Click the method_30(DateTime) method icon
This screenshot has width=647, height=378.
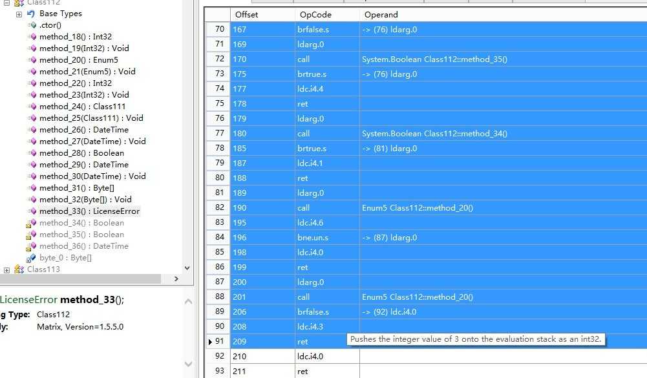32,176
